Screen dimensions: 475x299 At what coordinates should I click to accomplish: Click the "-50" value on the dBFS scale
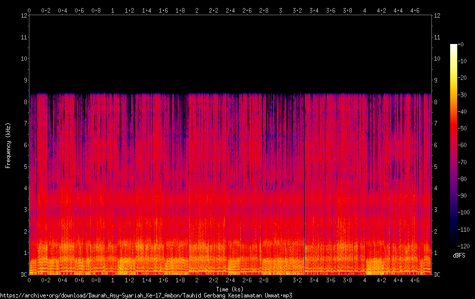tap(462, 128)
